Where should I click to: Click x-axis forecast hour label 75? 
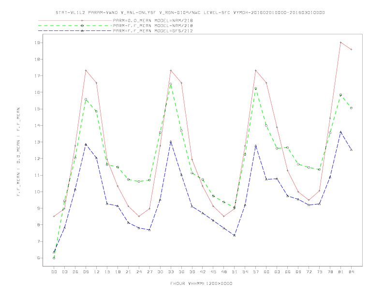320,272
